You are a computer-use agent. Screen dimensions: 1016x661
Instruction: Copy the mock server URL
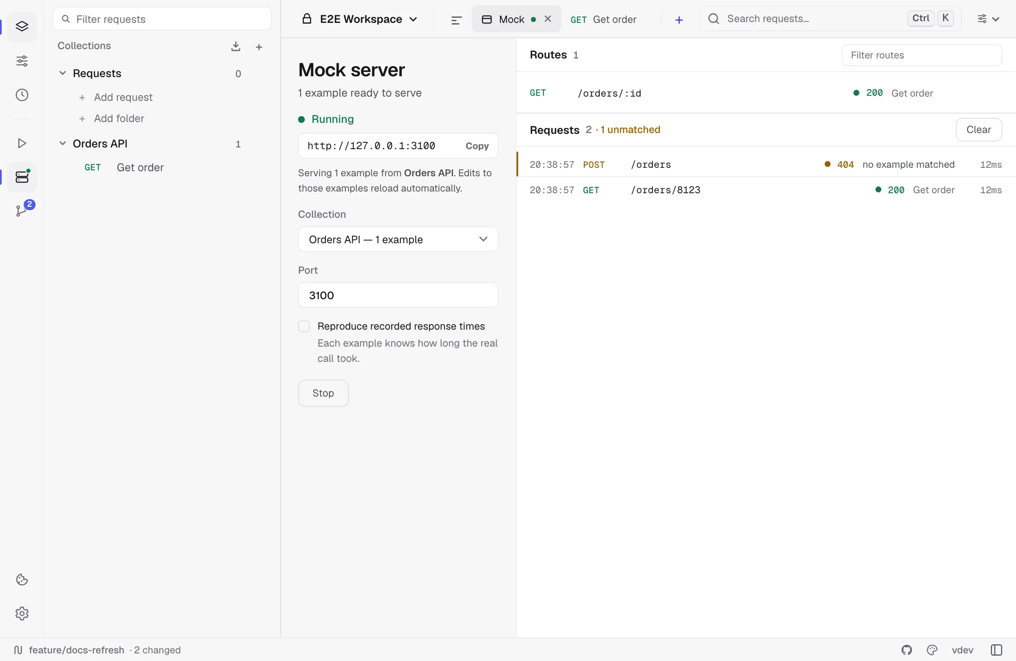point(477,146)
